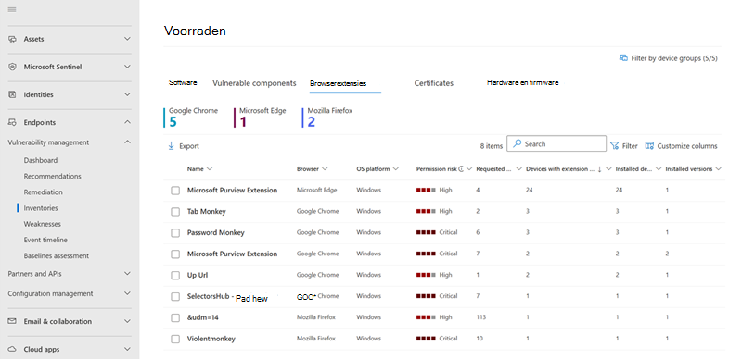
Task: Open the Installed versions column dropdown
Action: pyautogui.click(x=718, y=169)
